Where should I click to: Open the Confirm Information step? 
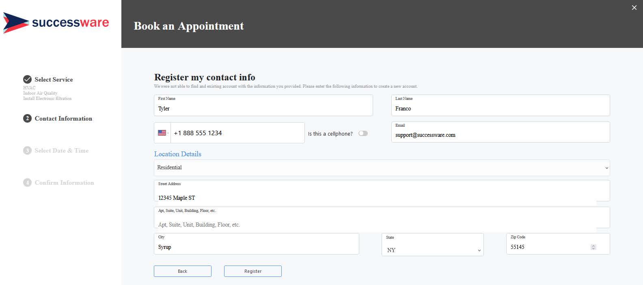point(64,183)
